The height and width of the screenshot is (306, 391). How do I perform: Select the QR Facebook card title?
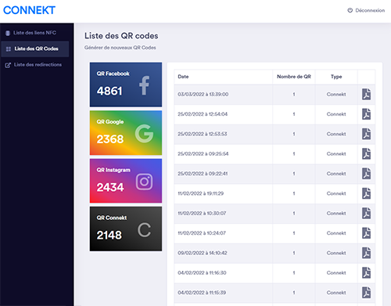click(x=113, y=74)
